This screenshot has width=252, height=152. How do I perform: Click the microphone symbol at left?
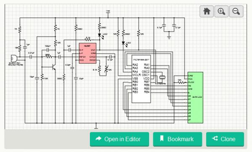pos(14,58)
